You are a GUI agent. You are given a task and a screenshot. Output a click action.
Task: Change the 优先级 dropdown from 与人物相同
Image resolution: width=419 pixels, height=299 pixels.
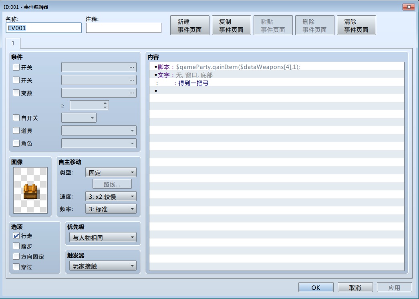point(103,237)
